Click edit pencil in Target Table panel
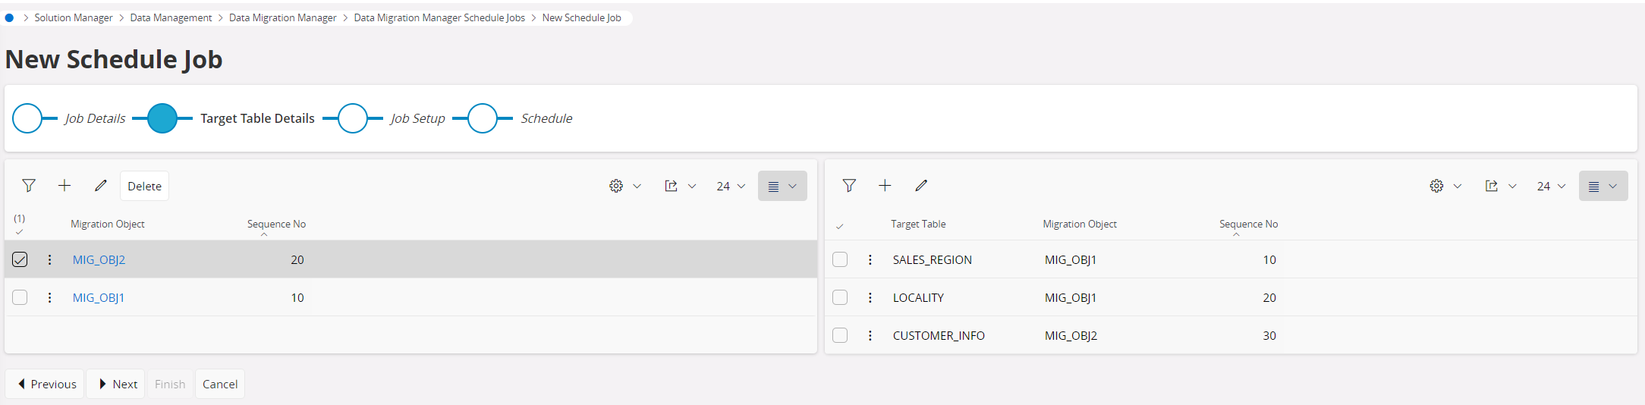 click(921, 186)
